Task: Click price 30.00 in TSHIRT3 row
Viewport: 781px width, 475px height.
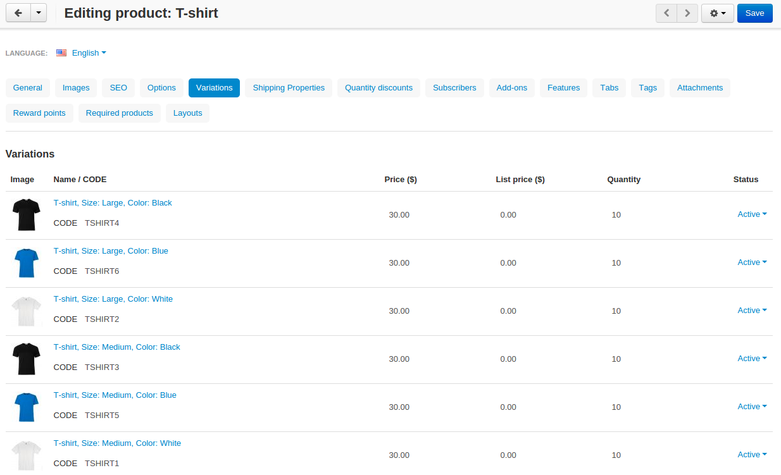Action: (x=399, y=359)
